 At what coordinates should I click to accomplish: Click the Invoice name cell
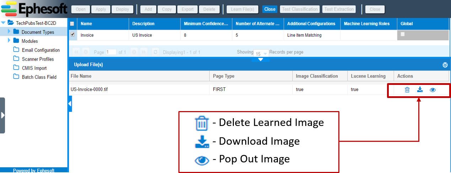pos(87,35)
